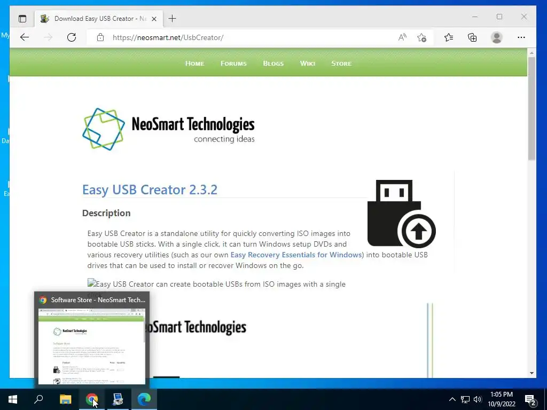The height and width of the screenshot is (410, 547).
Task: Click the "connecting ideas" tagline text
Action: point(224,139)
